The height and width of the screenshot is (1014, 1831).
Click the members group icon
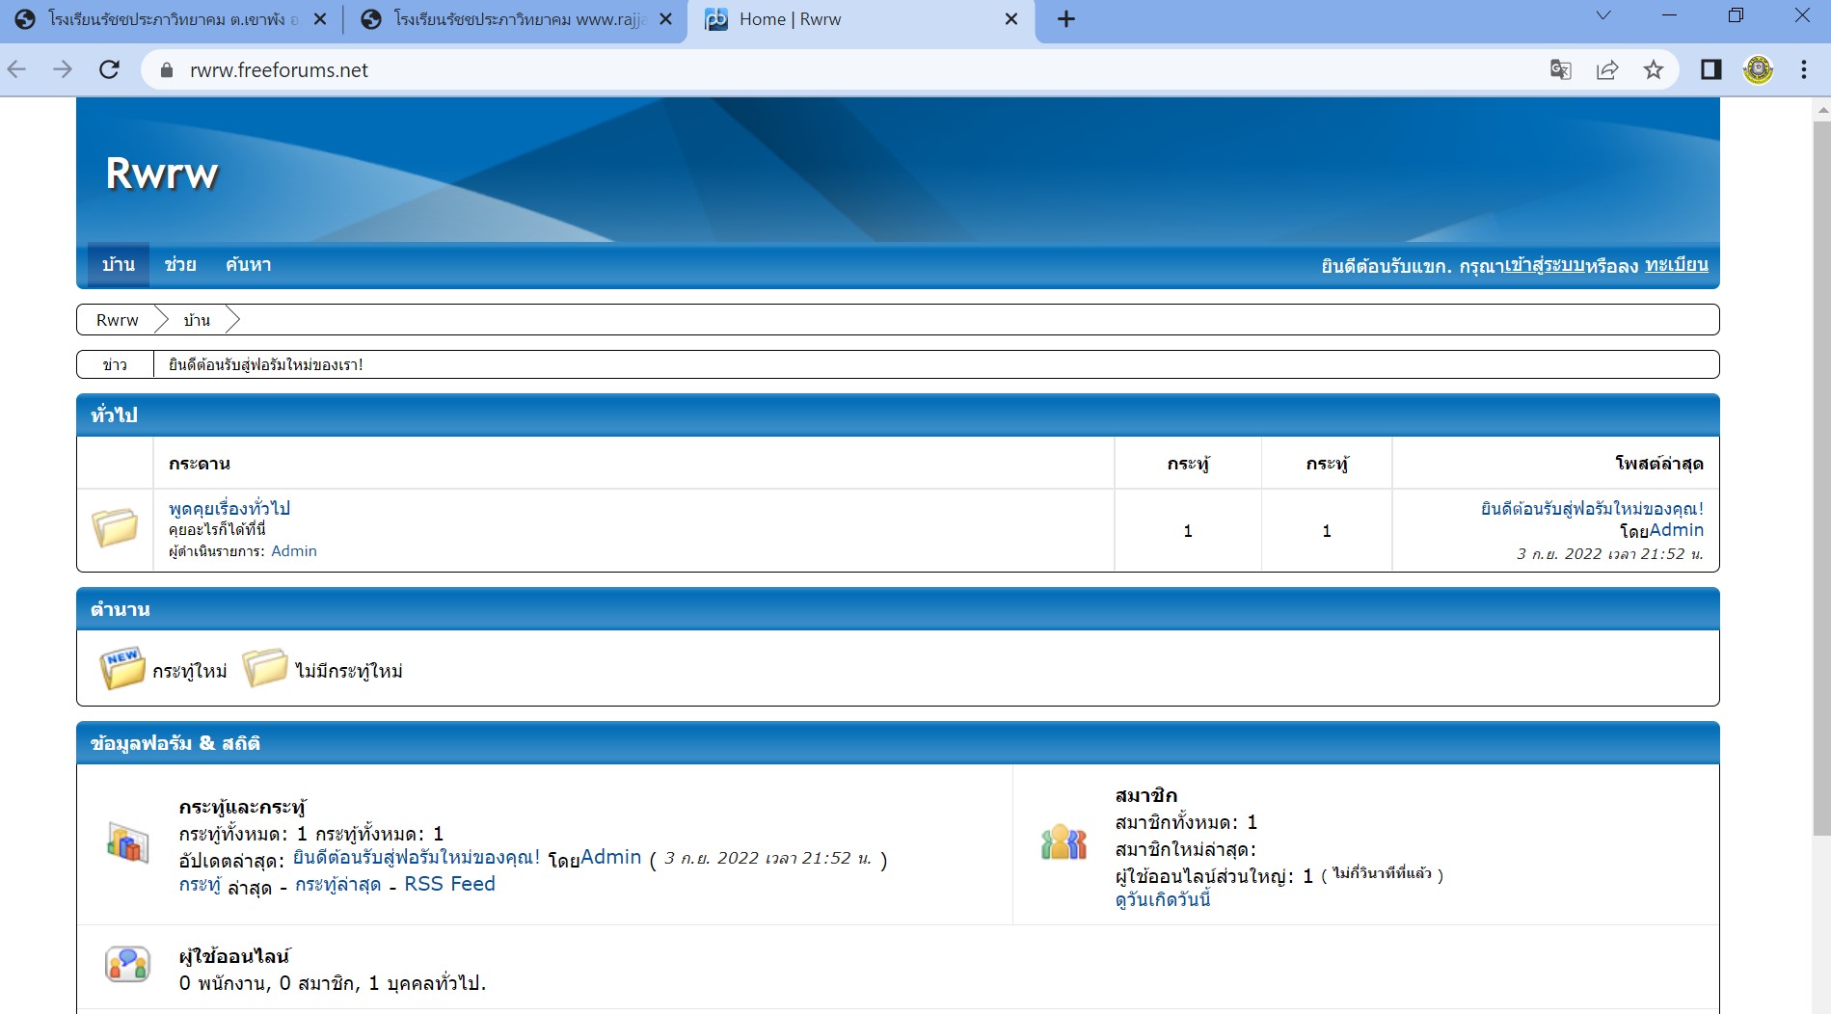pyautogui.click(x=1064, y=842)
